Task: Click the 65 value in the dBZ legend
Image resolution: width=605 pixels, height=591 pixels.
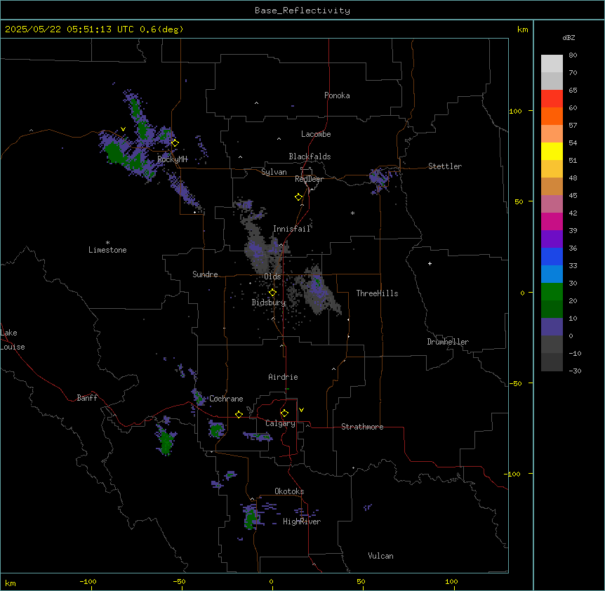Action: click(573, 91)
